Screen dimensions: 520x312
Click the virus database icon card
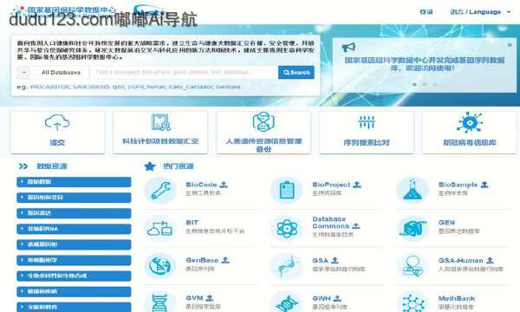[469, 133]
